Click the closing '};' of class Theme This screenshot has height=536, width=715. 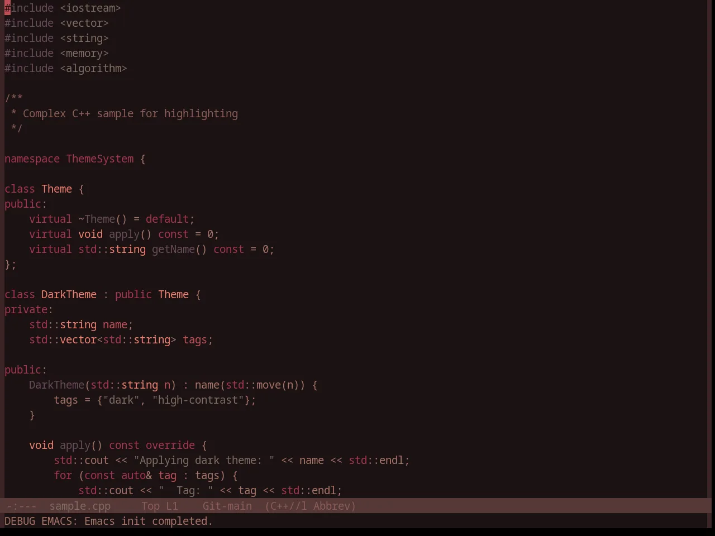point(11,264)
